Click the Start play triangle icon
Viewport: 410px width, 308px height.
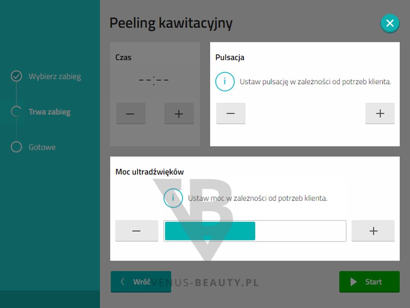click(354, 282)
